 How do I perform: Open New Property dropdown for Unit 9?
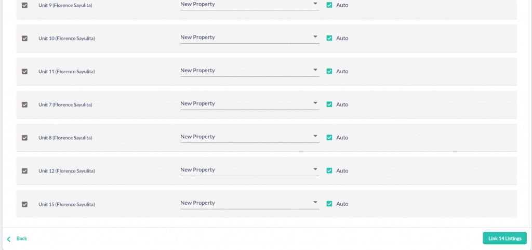click(250, 5)
